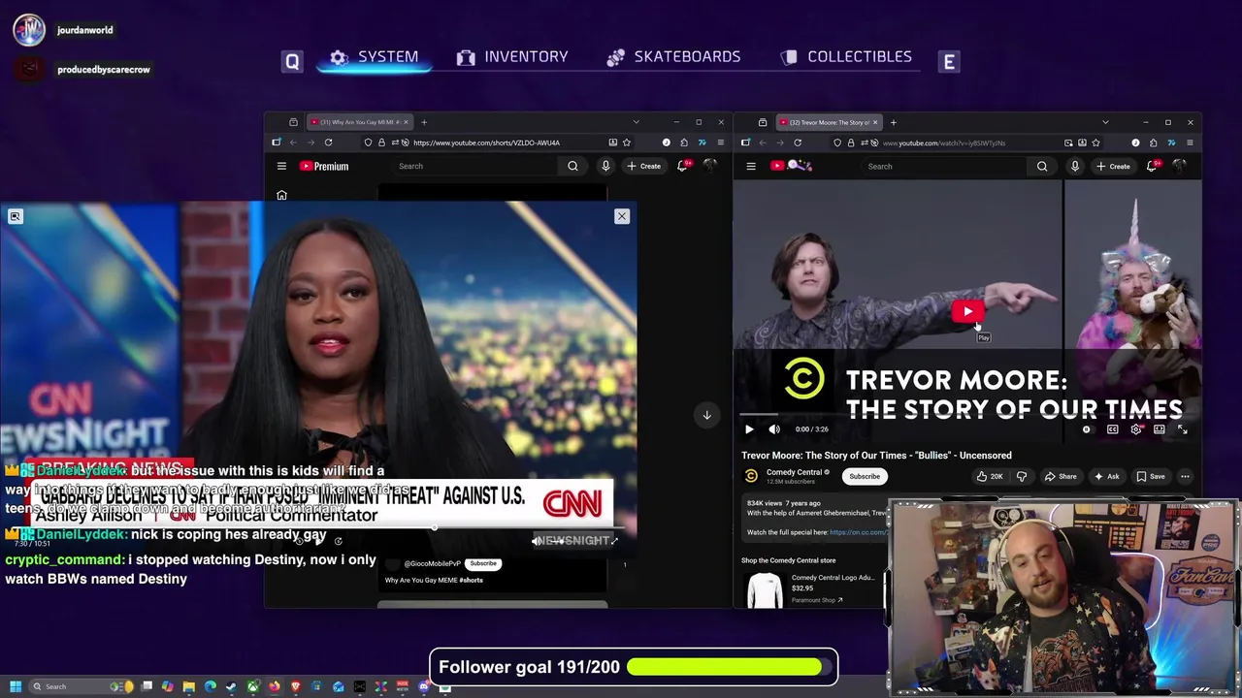1242x698 pixels.
Task: Open a new tab in right browser window
Action: [894, 122]
